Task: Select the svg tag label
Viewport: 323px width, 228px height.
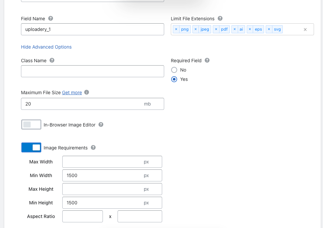Action: (x=277, y=29)
